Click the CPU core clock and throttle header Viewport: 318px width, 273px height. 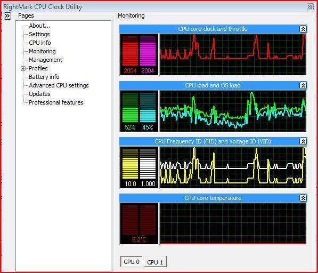click(x=213, y=29)
